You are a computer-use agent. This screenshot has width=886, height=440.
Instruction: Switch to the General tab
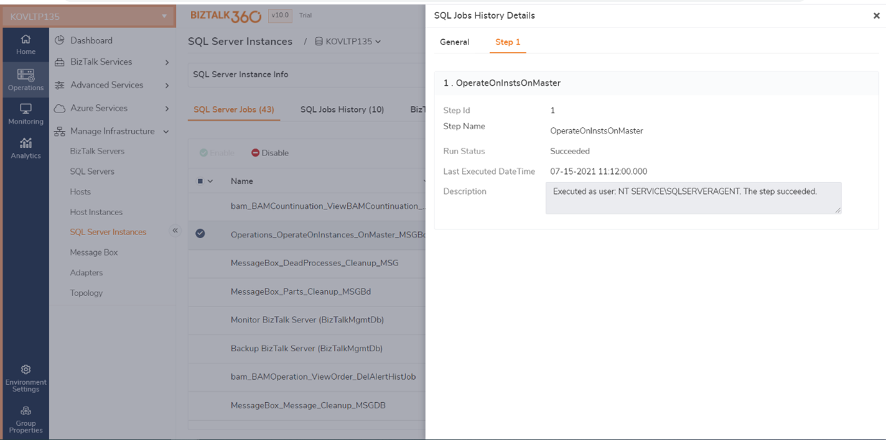point(454,42)
